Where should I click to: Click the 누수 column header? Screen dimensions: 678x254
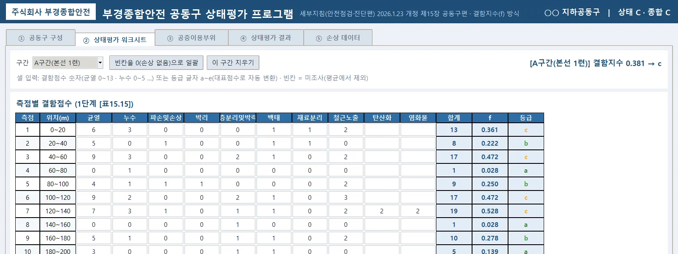[130, 118]
